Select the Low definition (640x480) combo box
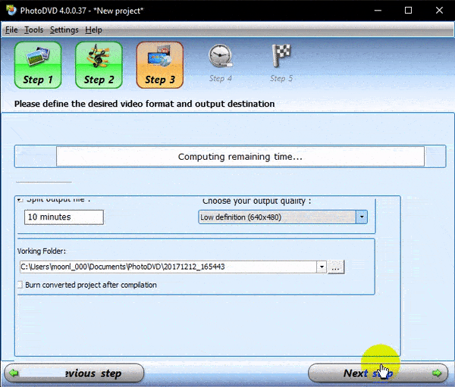The height and width of the screenshot is (387, 455). click(x=283, y=217)
